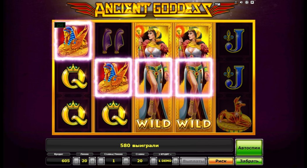Decrease Ставка/Линия bet per line
The image size is (307, 168).
[x=101, y=161]
